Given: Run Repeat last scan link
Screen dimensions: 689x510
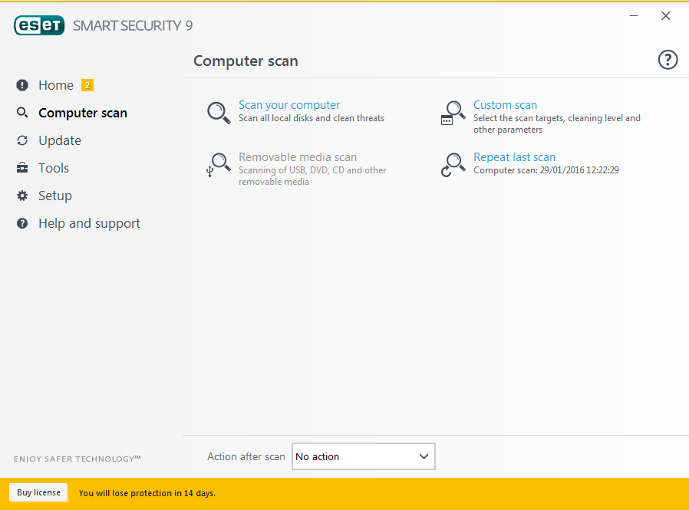Looking at the screenshot, I should pos(514,156).
